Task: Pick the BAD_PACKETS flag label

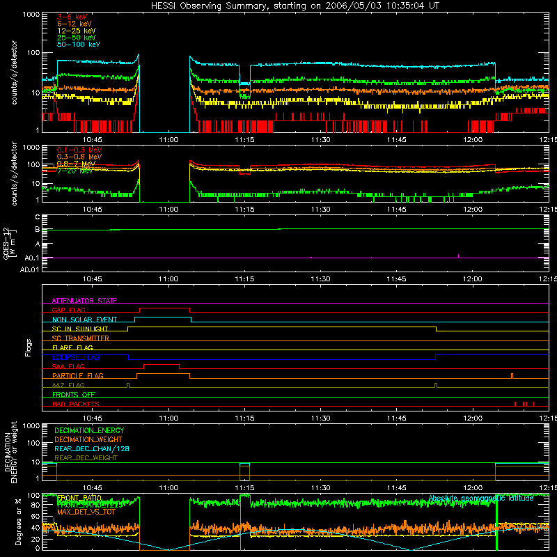Action: tap(76, 404)
